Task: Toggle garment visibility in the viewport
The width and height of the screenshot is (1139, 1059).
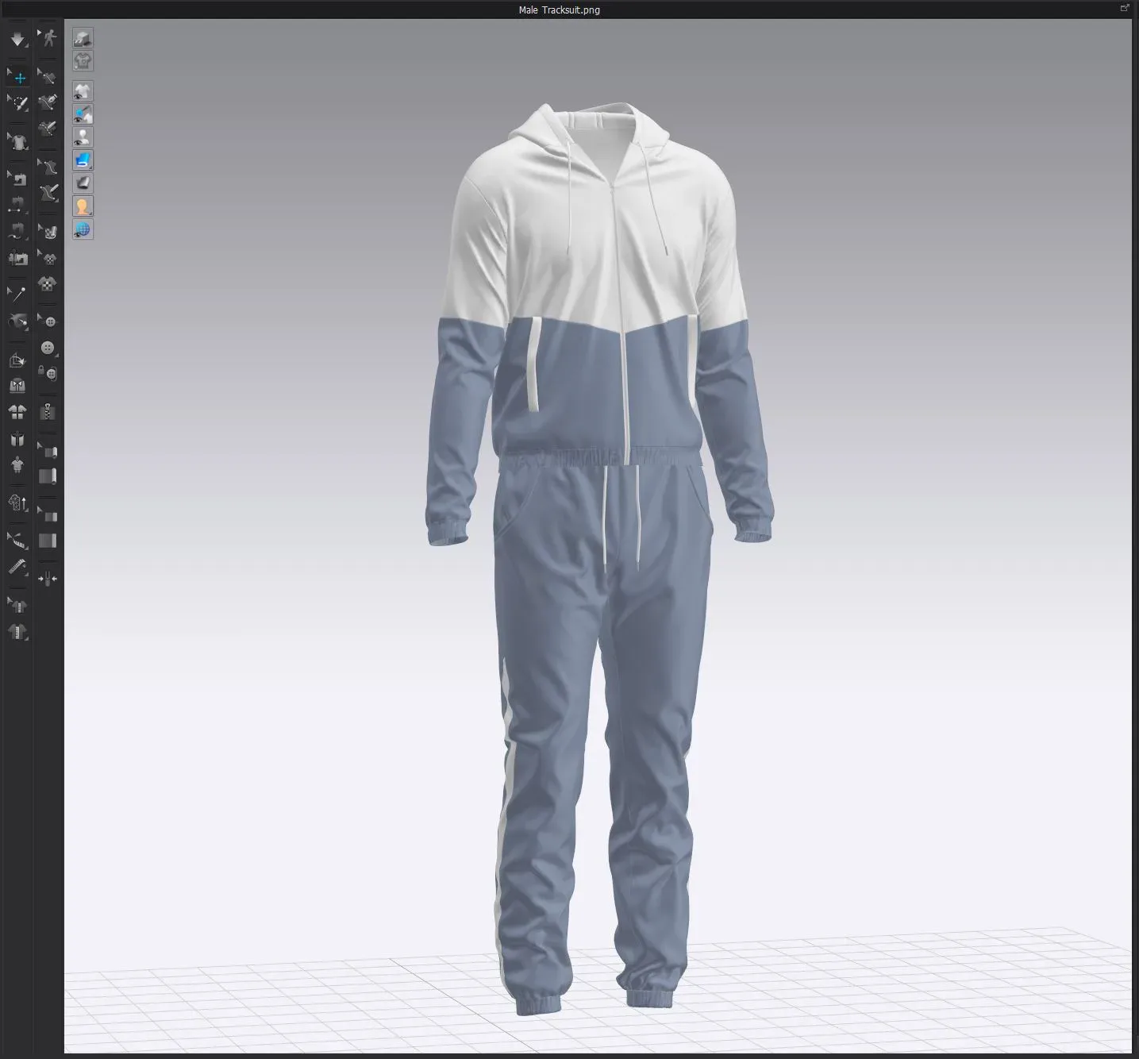Action: (x=82, y=91)
